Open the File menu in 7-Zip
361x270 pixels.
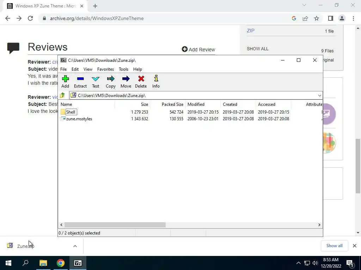[63, 69]
